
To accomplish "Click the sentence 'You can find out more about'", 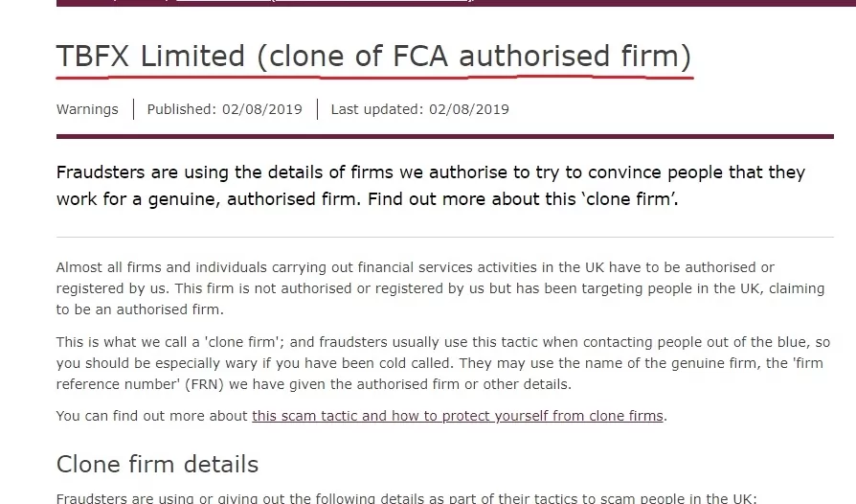I will (x=152, y=416).
